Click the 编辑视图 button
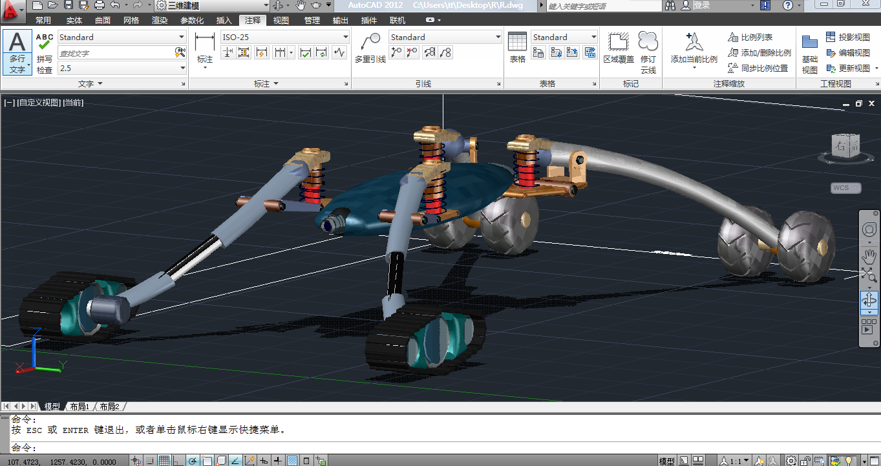The image size is (881, 466). [x=848, y=53]
